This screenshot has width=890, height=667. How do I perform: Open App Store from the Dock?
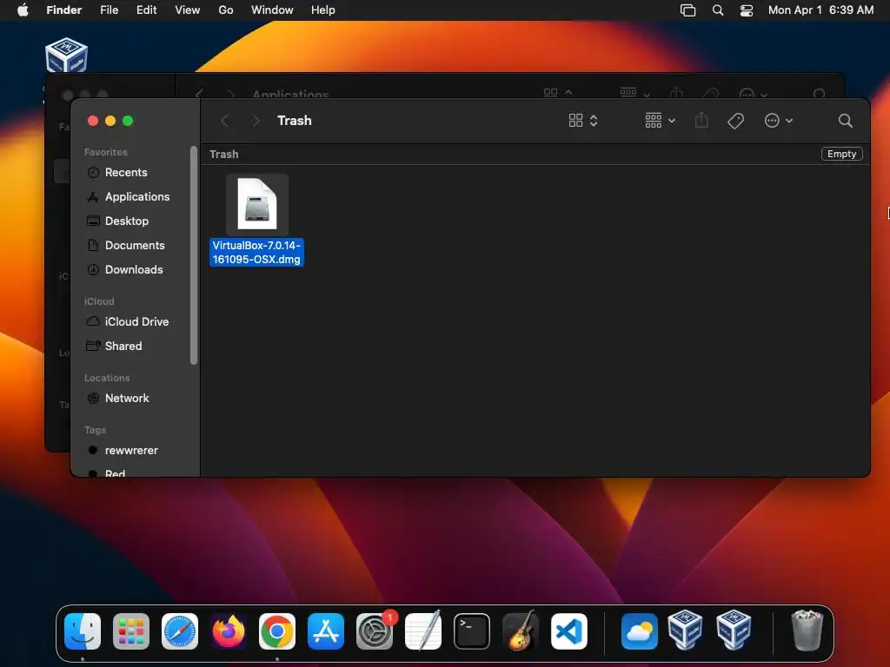pyautogui.click(x=326, y=631)
